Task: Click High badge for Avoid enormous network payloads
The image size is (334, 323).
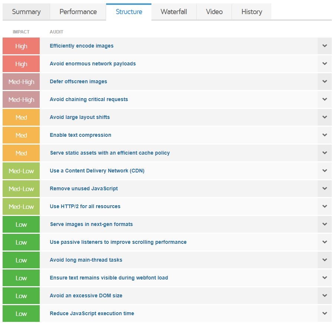Action: point(21,64)
